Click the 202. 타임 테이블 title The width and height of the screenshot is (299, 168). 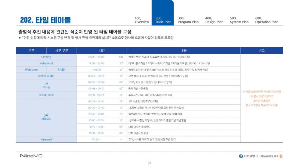coord(45,20)
